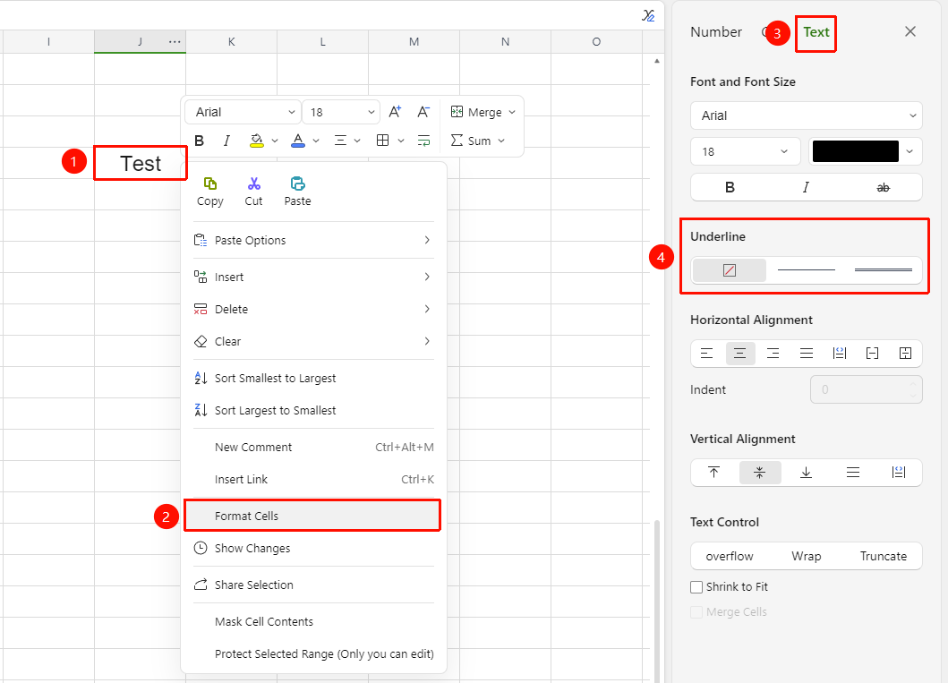The width and height of the screenshot is (948, 683).
Task: Select Sort Smallest to Largest
Action: [313, 378]
